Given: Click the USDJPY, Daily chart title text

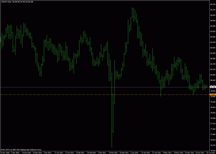Looking at the screenshot, I should point(6,2).
